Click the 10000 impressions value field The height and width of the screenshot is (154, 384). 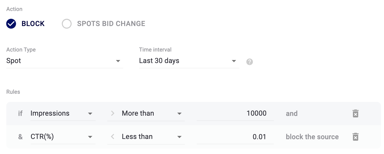pos(235,113)
